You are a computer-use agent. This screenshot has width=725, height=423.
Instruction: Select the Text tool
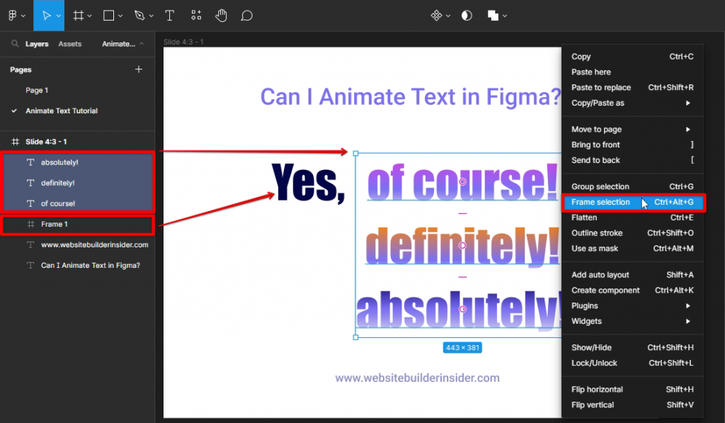[169, 16]
